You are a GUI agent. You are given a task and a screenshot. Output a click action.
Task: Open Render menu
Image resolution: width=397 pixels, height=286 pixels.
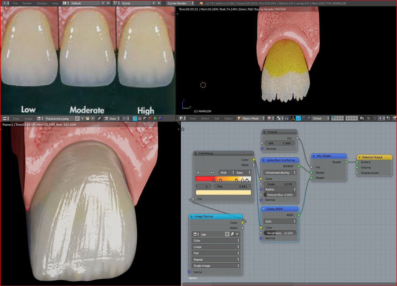click(27, 3)
